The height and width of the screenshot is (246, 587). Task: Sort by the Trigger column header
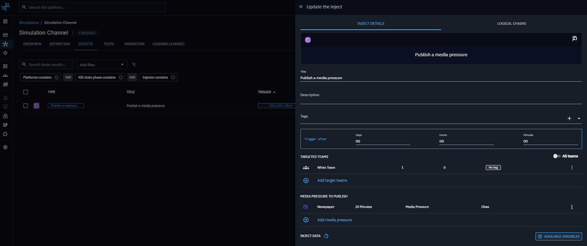pos(265,92)
